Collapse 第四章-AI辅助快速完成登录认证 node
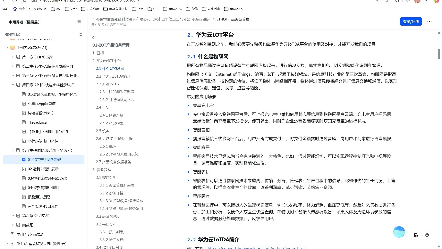This screenshot has width=442, height=249. point(13,85)
